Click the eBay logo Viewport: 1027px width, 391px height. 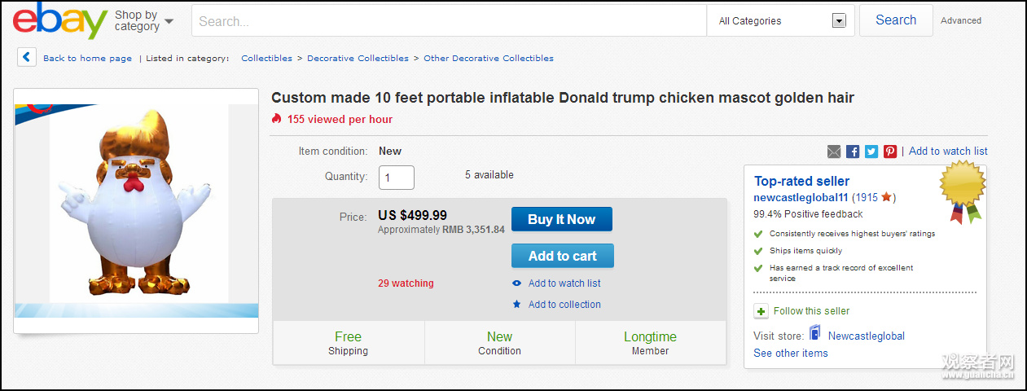pos(59,20)
